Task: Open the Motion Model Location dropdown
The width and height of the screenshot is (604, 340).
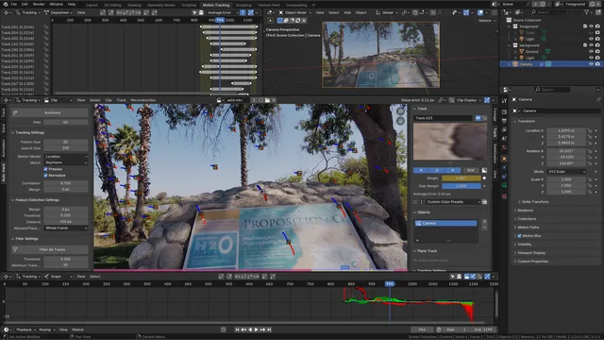Action: [66, 157]
